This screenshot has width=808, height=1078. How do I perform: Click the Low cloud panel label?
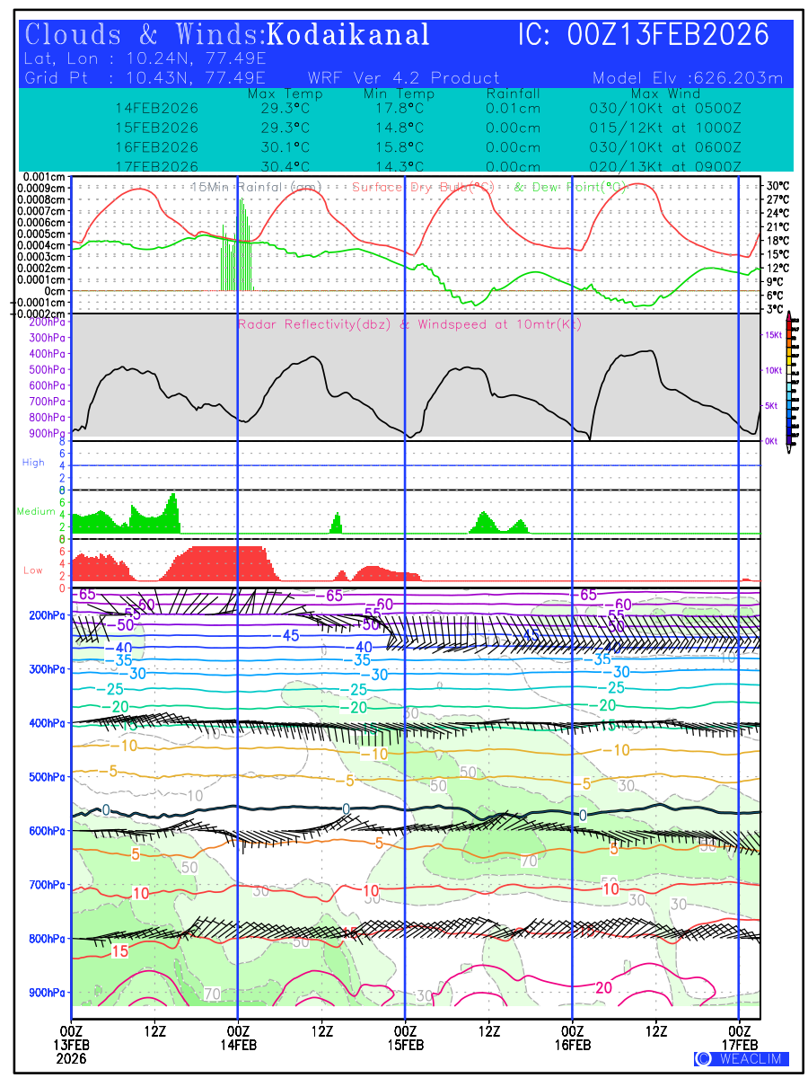point(33,570)
